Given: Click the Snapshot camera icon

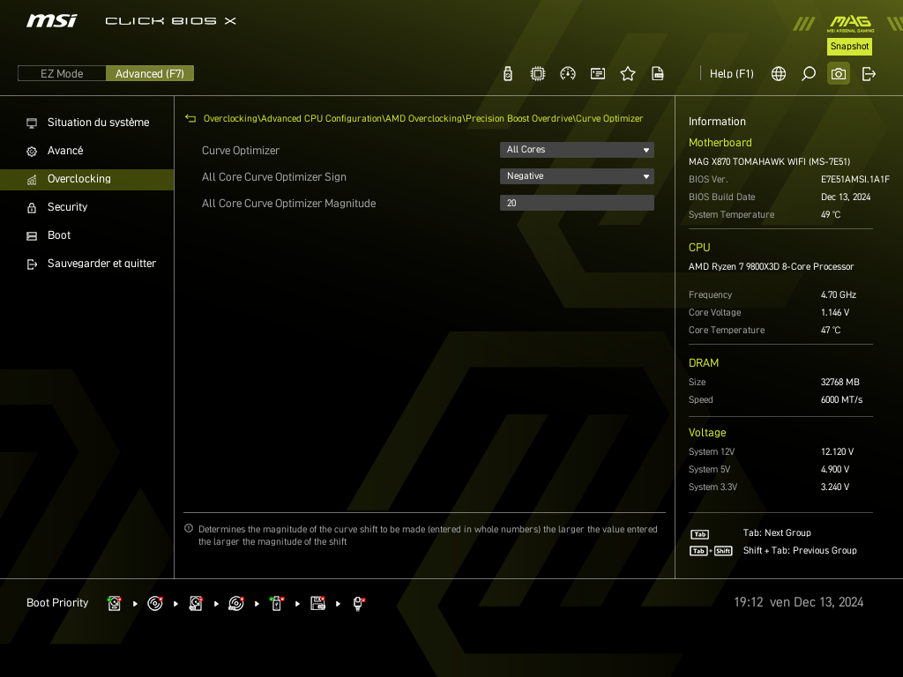Looking at the screenshot, I should coord(838,74).
